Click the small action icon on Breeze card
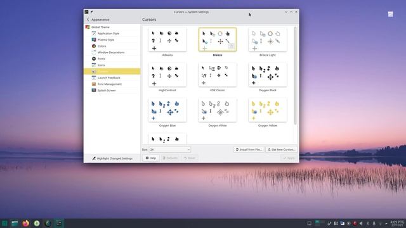 click(231, 46)
